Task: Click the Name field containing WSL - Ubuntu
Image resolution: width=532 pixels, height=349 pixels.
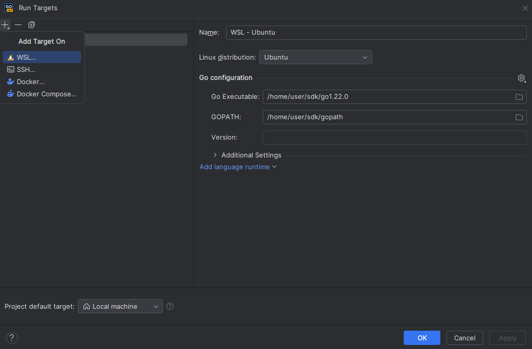Action: [x=377, y=32]
